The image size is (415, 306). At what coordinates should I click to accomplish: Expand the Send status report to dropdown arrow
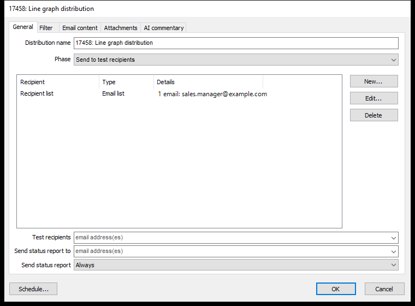(394, 251)
